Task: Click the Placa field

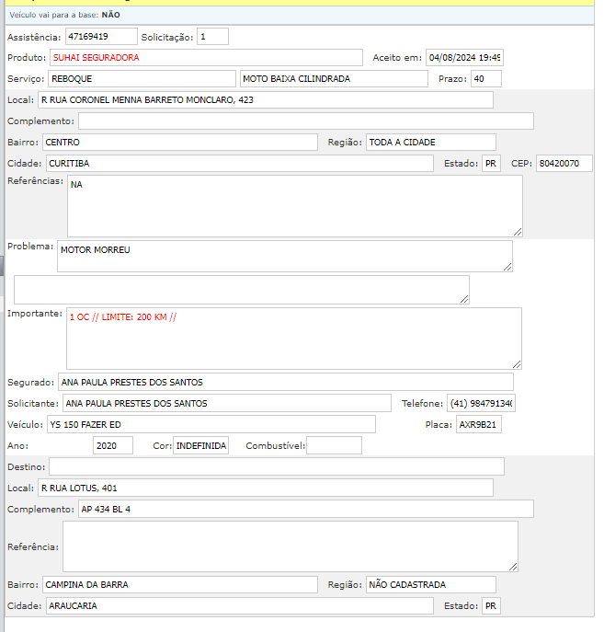Action: pos(479,424)
